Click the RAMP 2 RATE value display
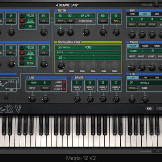The image size is (162, 162). [90, 83]
